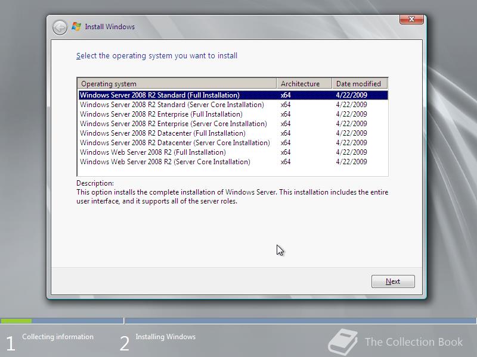This screenshot has width=477, height=357.
Task: Click the Installing Windows step label
Action: (x=166, y=337)
